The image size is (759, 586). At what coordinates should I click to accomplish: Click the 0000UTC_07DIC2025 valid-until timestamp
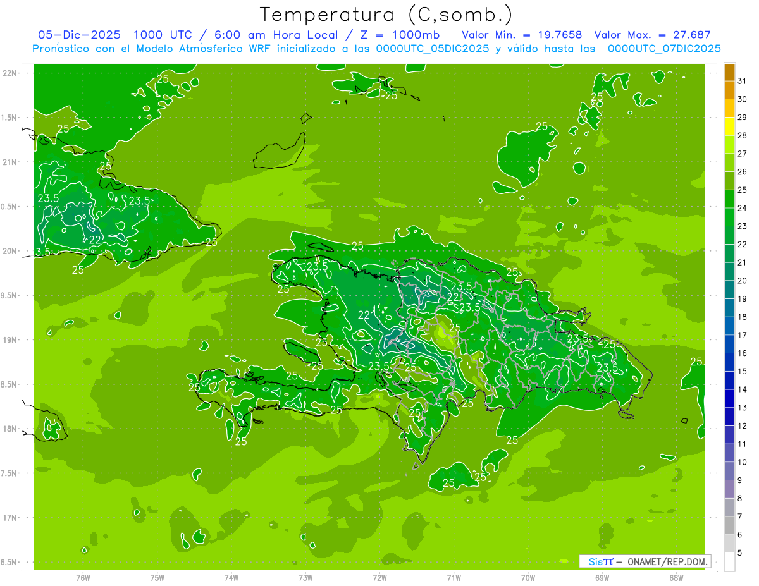pyautogui.click(x=664, y=49)
